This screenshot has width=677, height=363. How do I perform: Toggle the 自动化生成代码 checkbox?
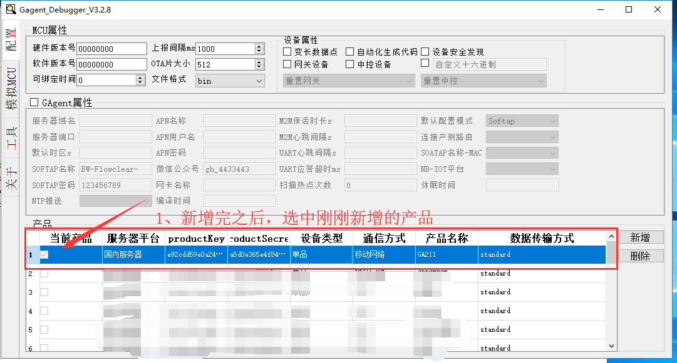[x=350, y=52]
